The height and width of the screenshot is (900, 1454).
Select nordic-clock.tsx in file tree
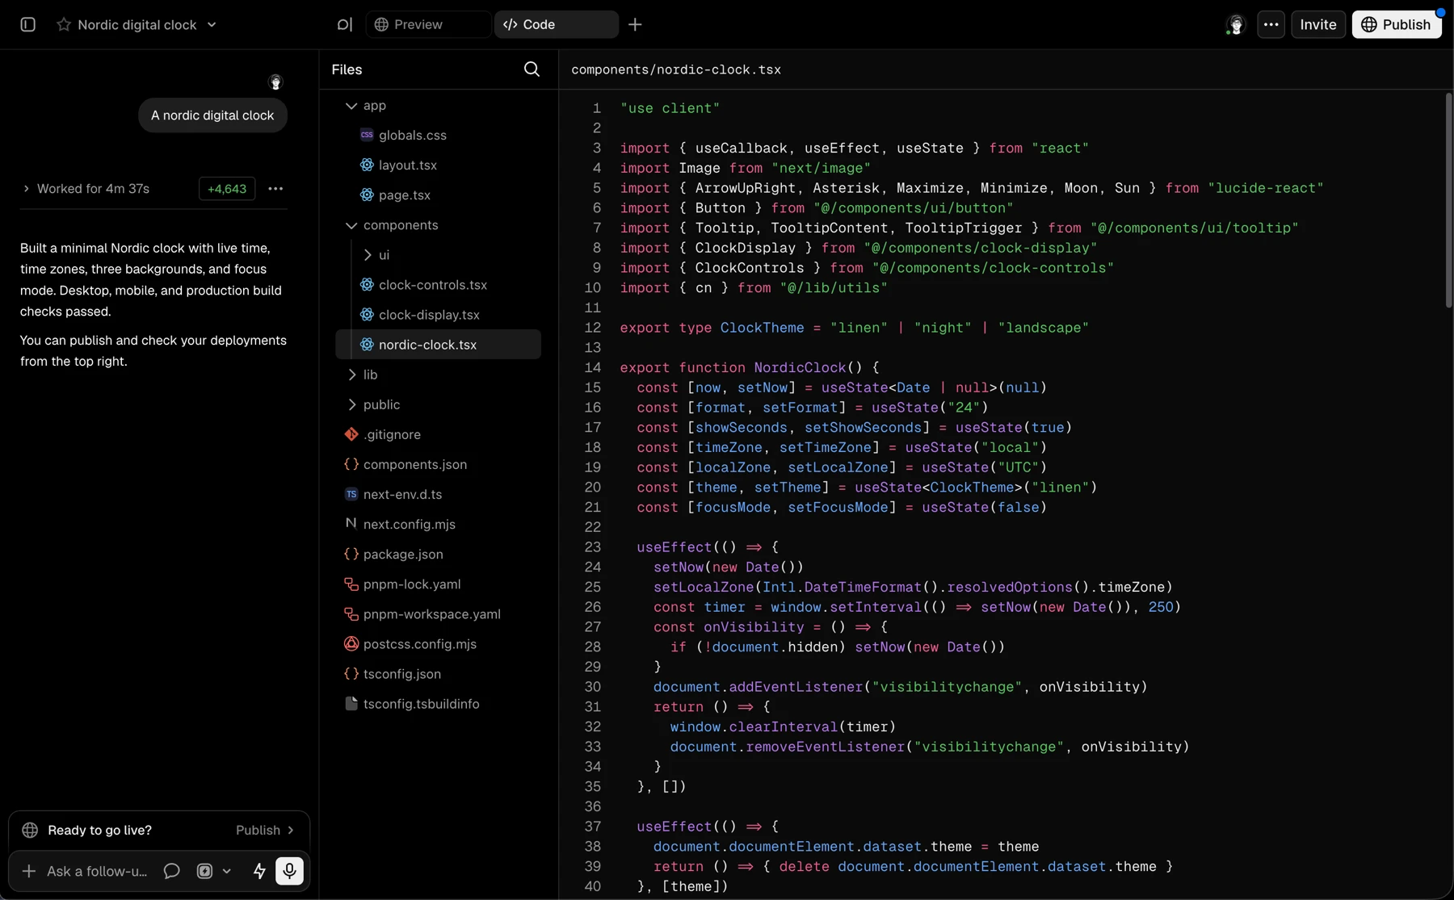(x=438, y=344)
